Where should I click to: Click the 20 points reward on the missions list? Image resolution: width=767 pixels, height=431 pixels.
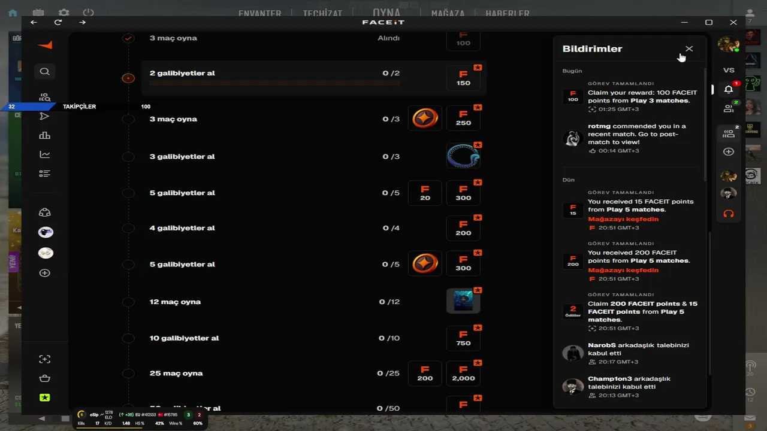[425, 193]
